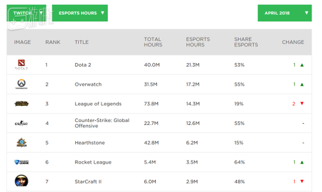Select the Hearthstone title text
This screenshot has height=192, width=322.
(x=89, y=143)
